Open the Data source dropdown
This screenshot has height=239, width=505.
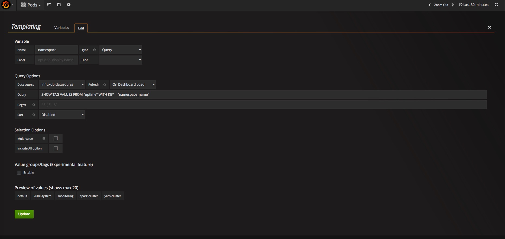coord(62,85)
